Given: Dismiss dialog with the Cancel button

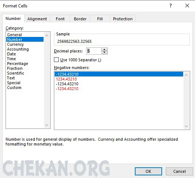Looking at the screenshot, I should click(x=179, y=171).
